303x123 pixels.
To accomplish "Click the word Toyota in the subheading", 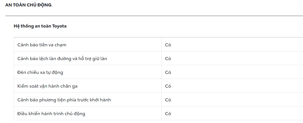I will 59,26.
